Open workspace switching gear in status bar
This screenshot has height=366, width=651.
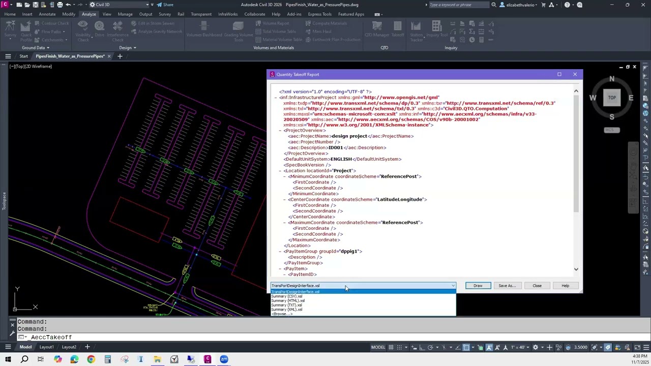click(x=535, y=347)
